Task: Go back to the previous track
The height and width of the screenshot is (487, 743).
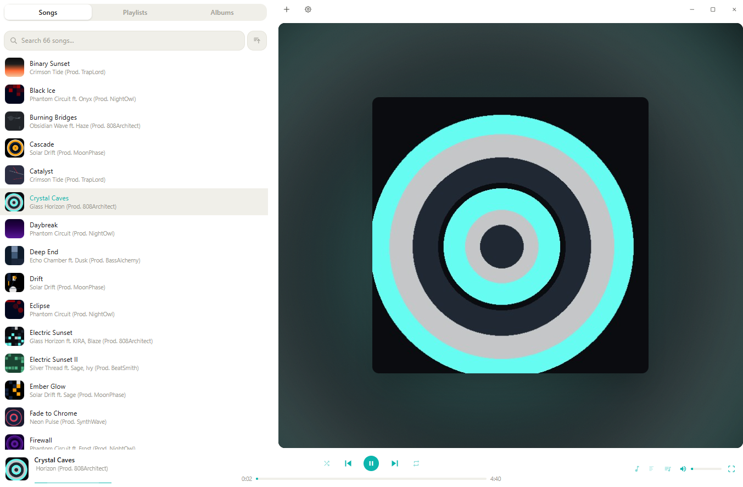Action: (348, 463)
